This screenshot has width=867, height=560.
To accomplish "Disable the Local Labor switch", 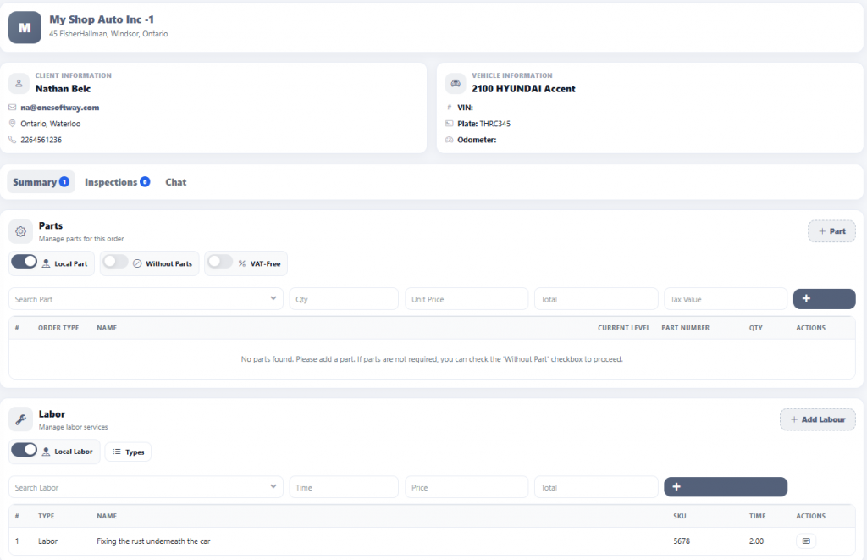I will (25, 451).
